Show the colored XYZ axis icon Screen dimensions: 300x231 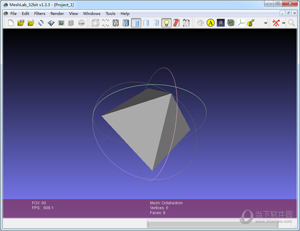[240, 23]
